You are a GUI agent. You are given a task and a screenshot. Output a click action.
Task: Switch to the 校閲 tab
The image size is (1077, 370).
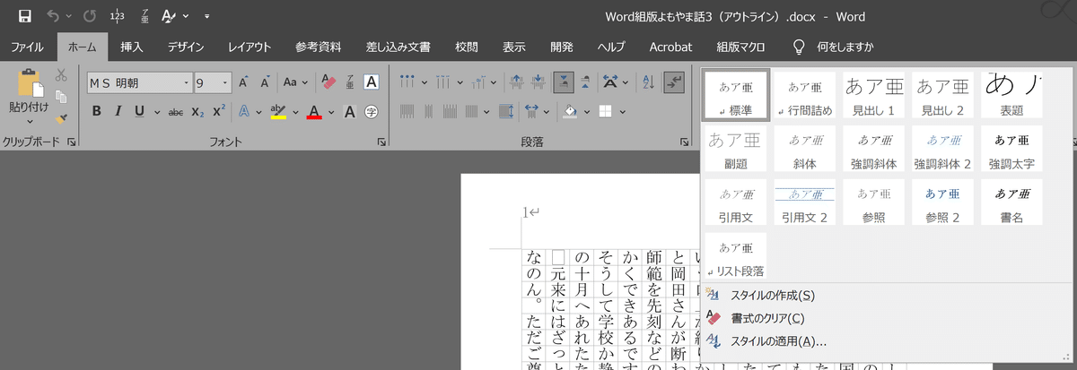[x=467, y=47]
